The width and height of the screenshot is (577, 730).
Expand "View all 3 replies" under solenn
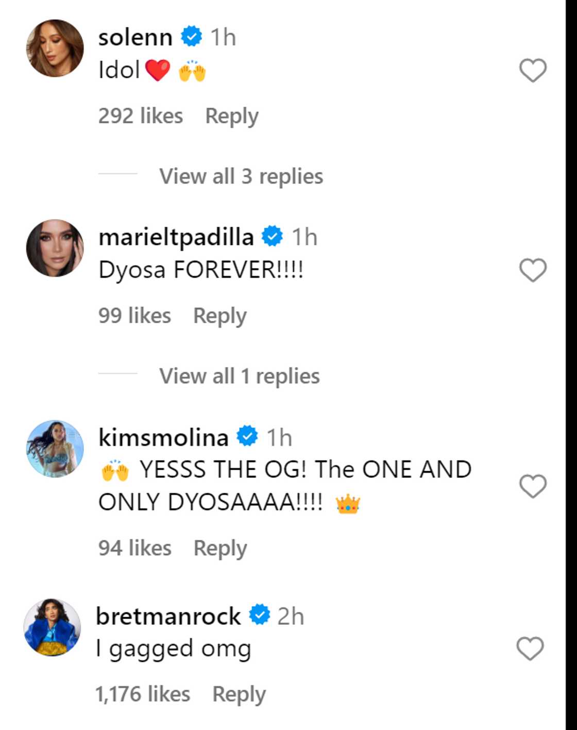(241, 176)
